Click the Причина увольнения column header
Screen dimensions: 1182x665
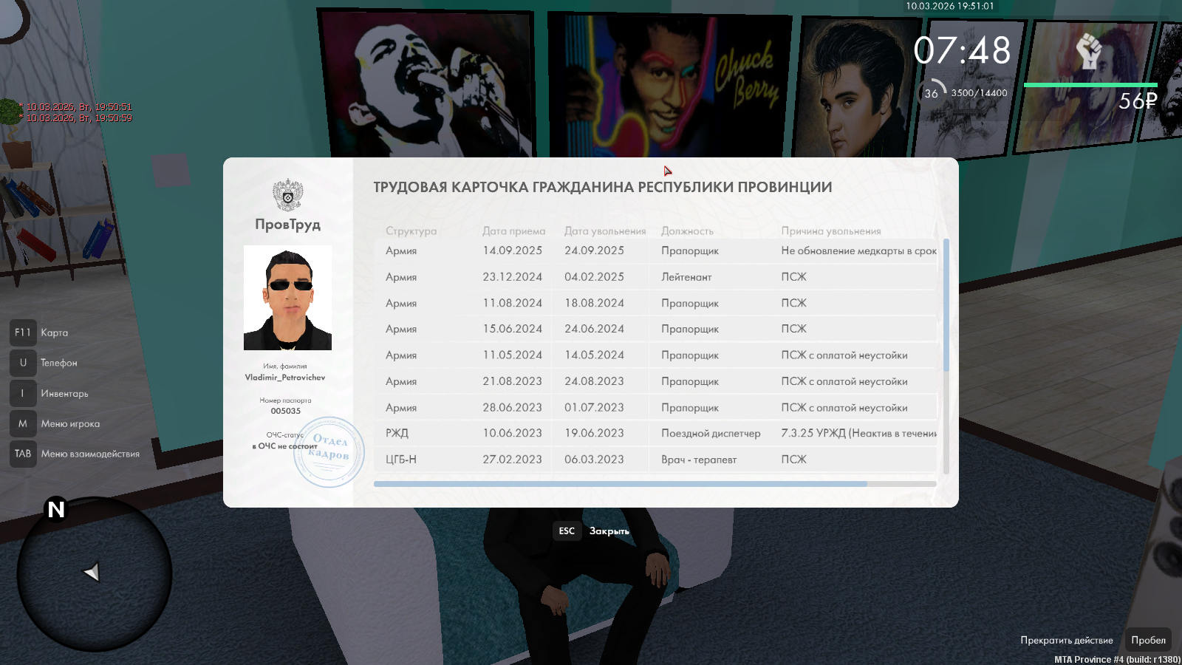831,231
